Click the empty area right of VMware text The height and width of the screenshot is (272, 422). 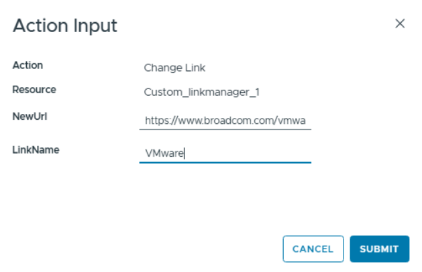[x=255, y=153]
